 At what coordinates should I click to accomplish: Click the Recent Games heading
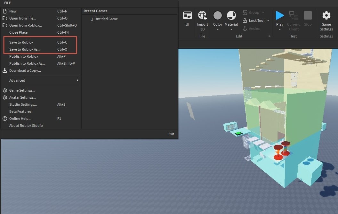(95, 11)
